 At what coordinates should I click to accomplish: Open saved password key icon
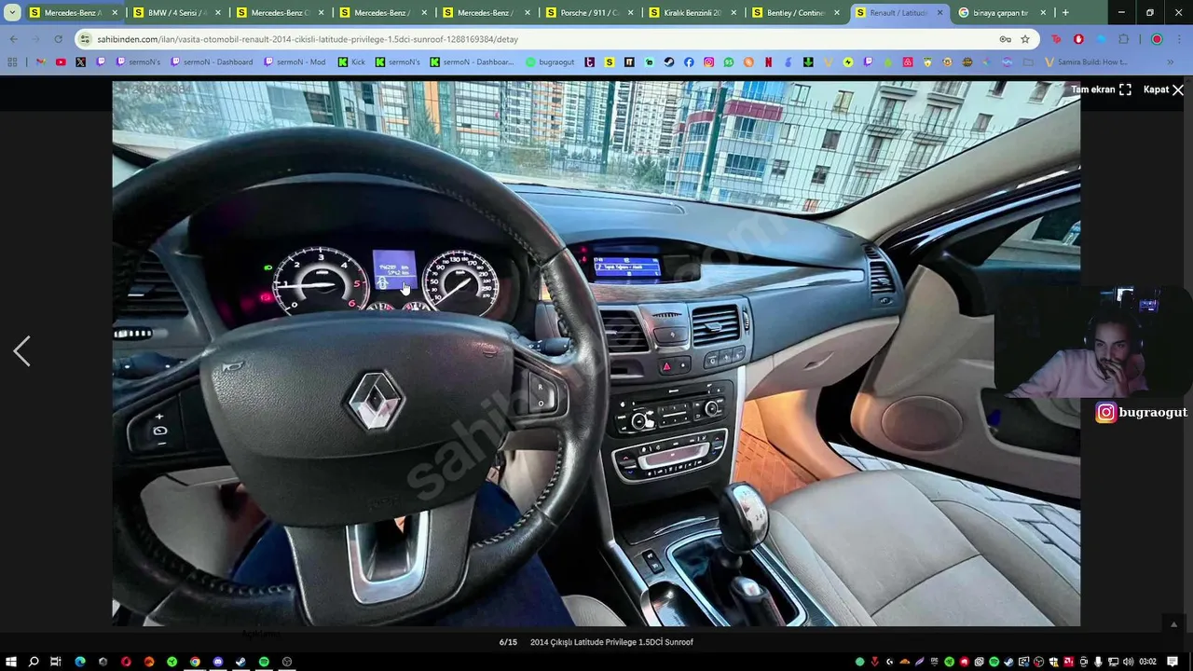1005,39
